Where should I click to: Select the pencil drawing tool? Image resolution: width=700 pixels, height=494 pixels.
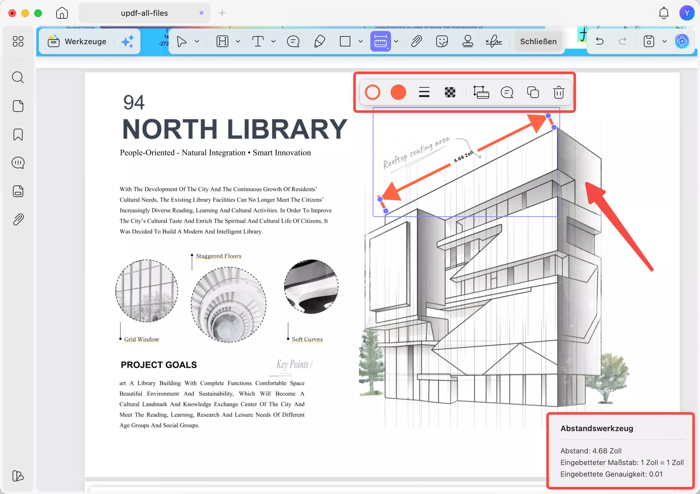click(x=319, y=41)
